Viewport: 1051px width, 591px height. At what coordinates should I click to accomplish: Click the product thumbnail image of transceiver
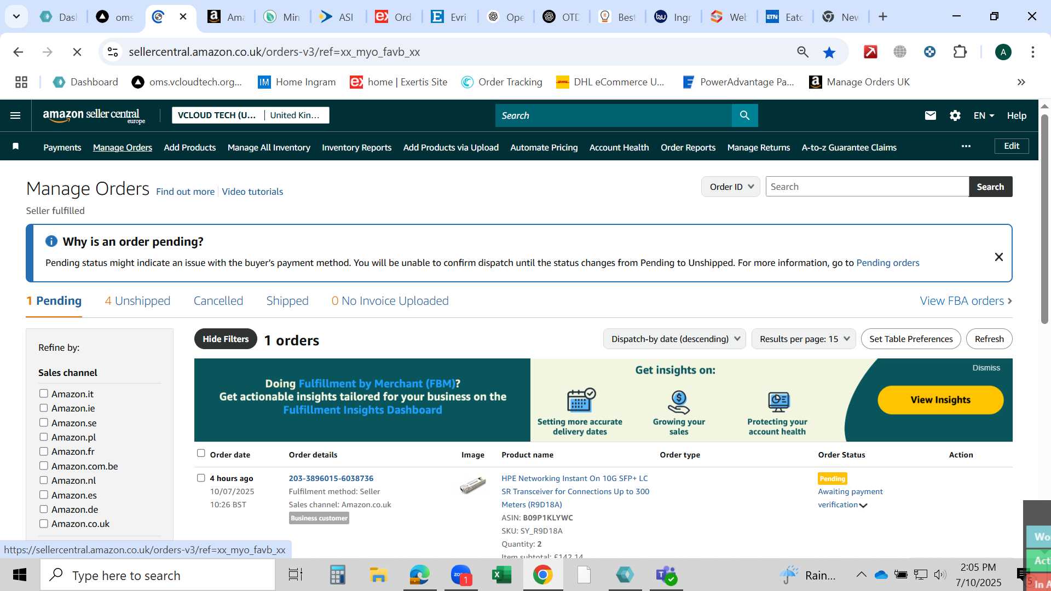point(472,485)
